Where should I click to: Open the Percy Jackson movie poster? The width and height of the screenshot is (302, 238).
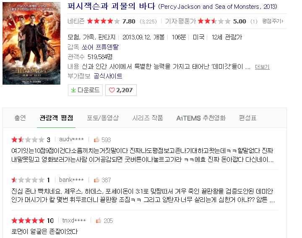click(31, 43)
